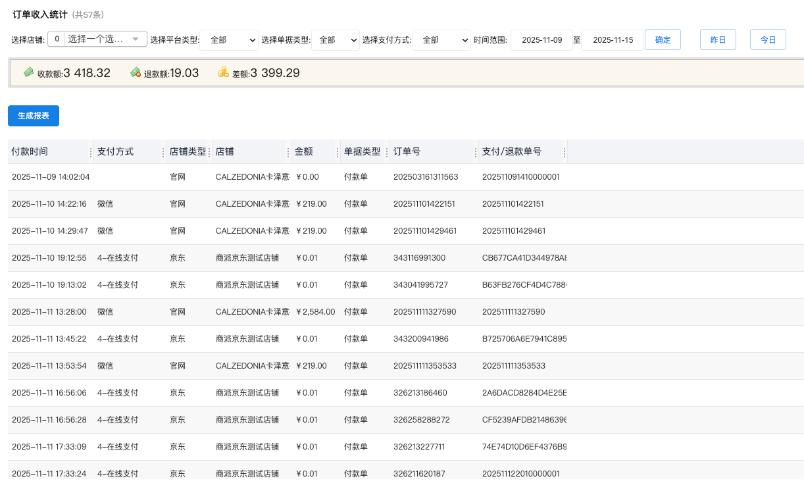The height and width of the screenshot is (493, 804).
Task: Click the 退款额 refund icon
Action: (x=136, y=72)
